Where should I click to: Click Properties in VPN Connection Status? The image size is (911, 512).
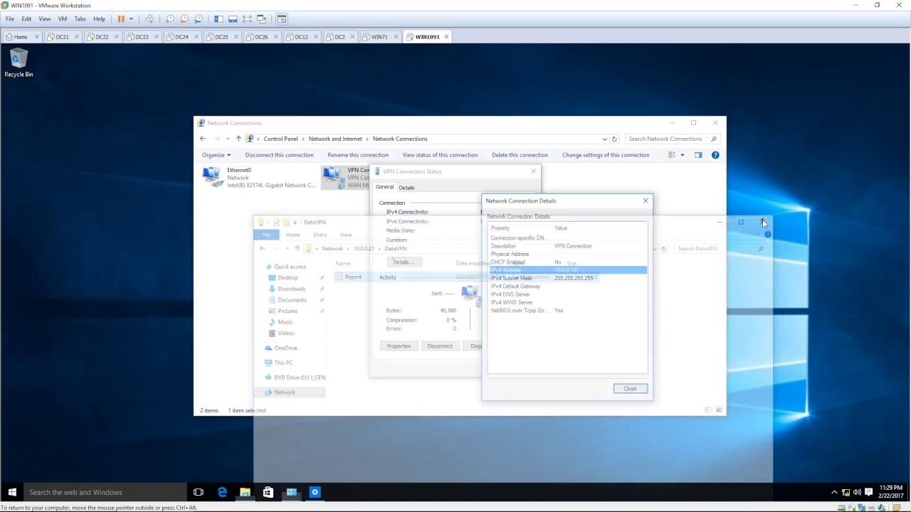pyautogui.click(x=399, y=346)
